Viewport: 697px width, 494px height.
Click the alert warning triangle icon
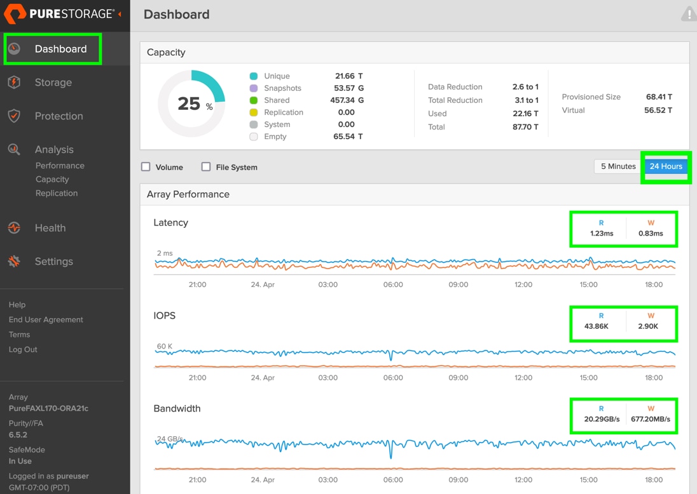click(689, 14)
